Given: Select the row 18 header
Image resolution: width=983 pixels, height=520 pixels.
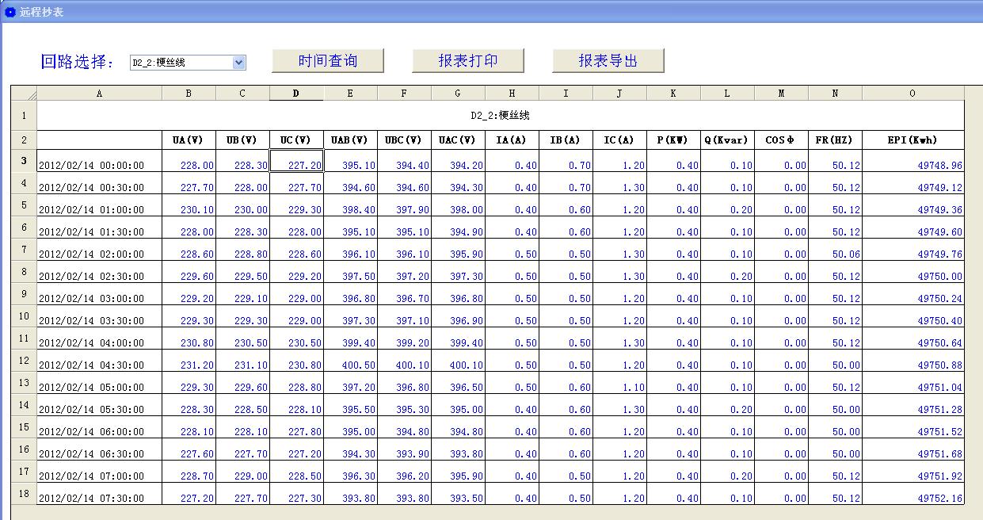Looking at the screenshot, I should (x=24, y=494).
